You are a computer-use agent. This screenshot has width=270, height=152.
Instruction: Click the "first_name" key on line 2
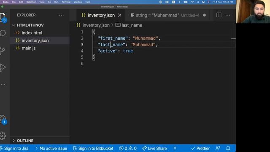(x=113, y=38)
